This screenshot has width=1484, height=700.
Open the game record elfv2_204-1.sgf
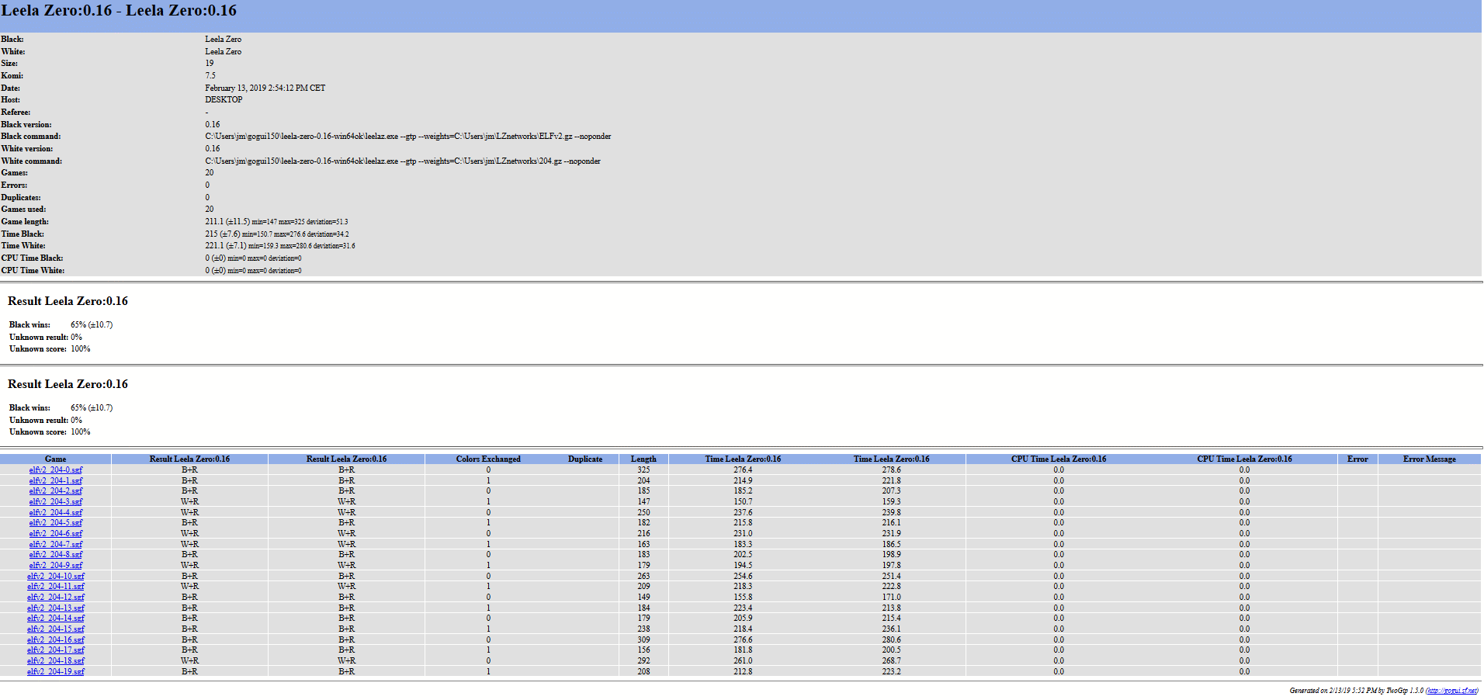coord(55,480)
